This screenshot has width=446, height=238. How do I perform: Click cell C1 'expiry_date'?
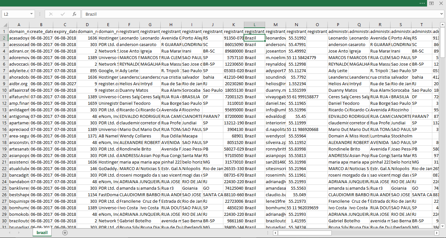click(x=65, y=31)
